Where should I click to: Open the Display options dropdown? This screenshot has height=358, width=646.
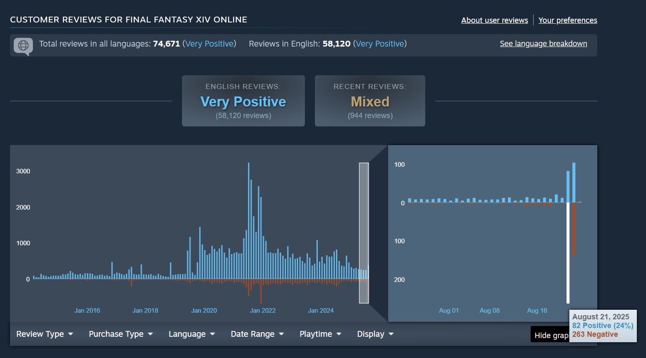[375, 334]
